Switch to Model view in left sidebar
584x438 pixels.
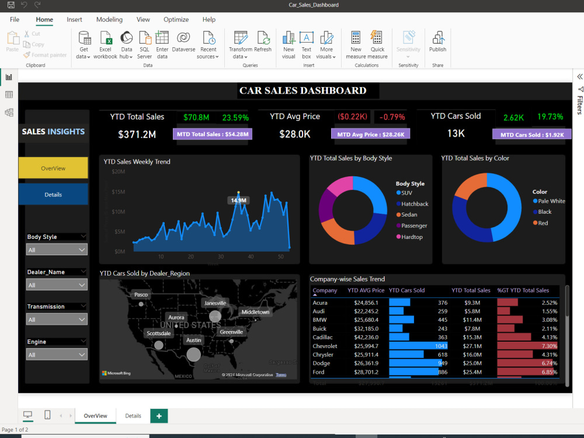(x=8, y=111)
